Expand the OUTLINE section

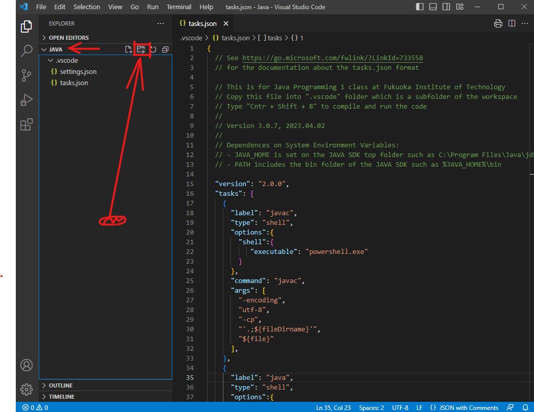pos(60,385)
